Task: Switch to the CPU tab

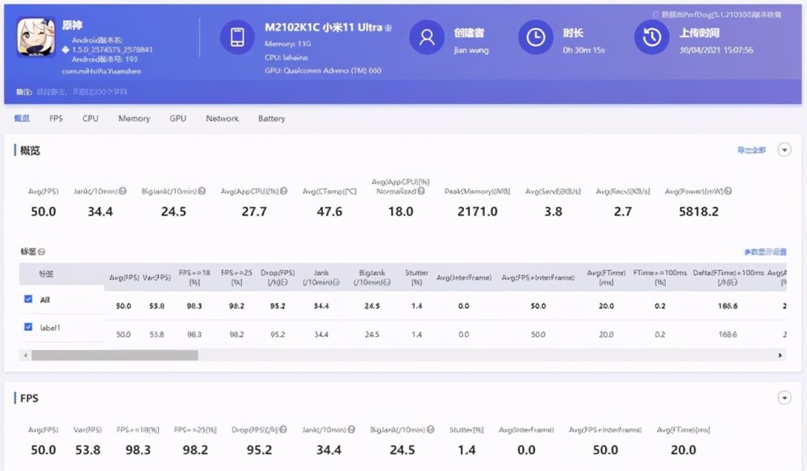Action: click(90, 119)
